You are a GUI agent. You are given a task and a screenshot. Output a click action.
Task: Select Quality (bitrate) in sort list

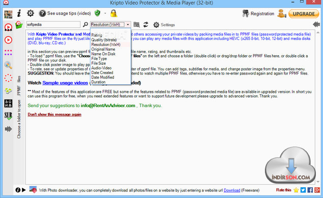[x=111, y=40]
